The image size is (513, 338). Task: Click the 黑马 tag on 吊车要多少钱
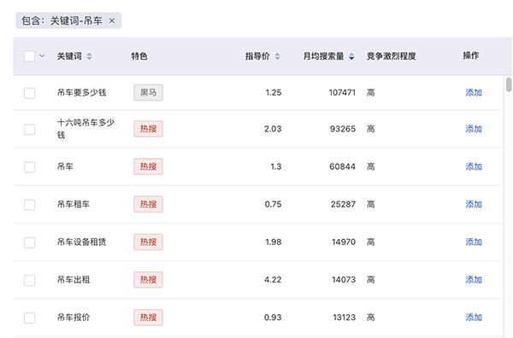(x=148, y=93)
